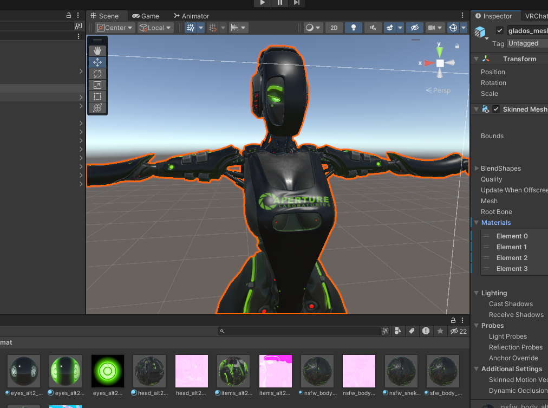The width and height of the screenshot is (548, 408).
Task: Expand the BlendShapes section
Action: (x=477, y=168)
